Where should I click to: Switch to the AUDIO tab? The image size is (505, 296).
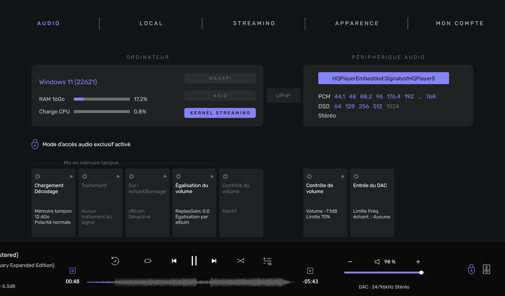coord(49,23)
